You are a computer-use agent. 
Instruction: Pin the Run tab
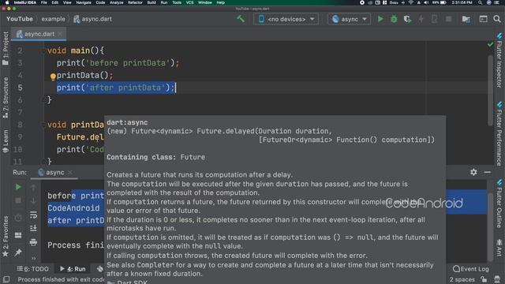point(18,252)
